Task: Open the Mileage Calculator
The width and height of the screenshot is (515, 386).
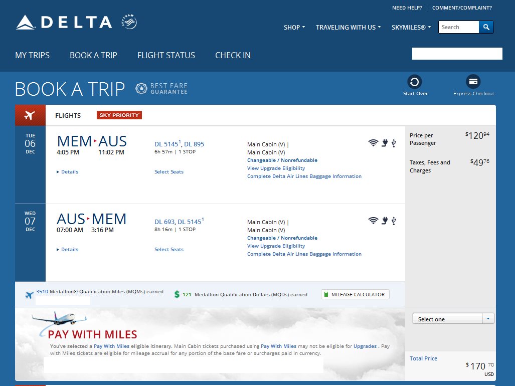Action: 355,295
